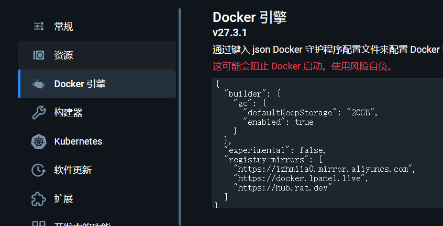The width and height of the screenshot is (443, 226).
Task: Click the "registry-mirrors" key line
Action: click(273, 160)
